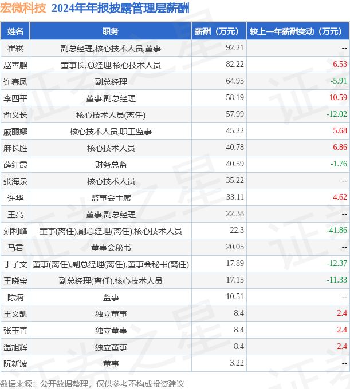Select the name 王文凯
350x389 pixels.
pyautogui.click(x=15, y=314)
